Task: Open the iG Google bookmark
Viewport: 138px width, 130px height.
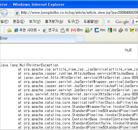Action: click(112, 30)
